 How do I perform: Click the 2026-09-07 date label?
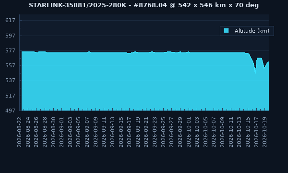click(87, 132)
